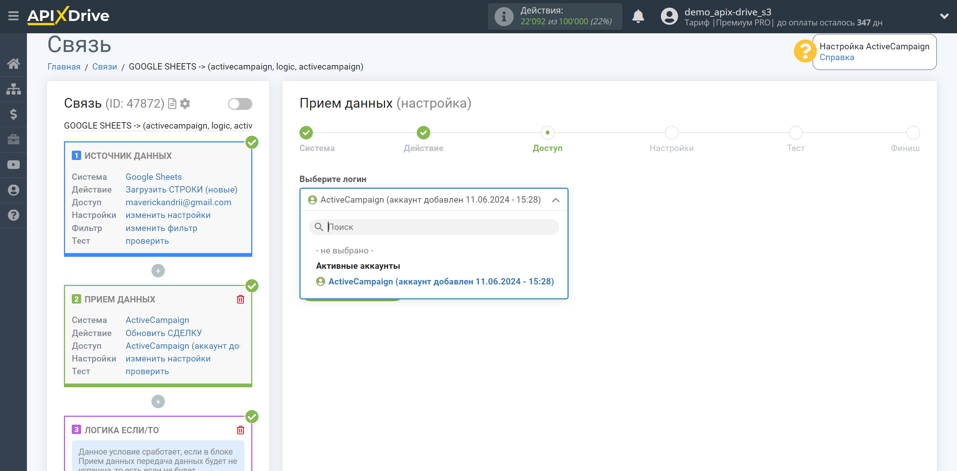Screen dimensions: 957x471
Task: Open profile icon in sidebar
Action: point(13,190)
